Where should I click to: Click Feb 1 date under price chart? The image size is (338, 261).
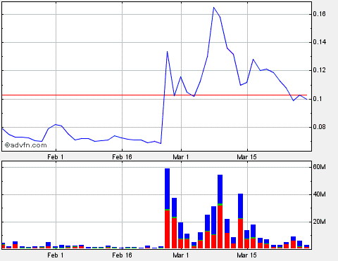point(56,157)
